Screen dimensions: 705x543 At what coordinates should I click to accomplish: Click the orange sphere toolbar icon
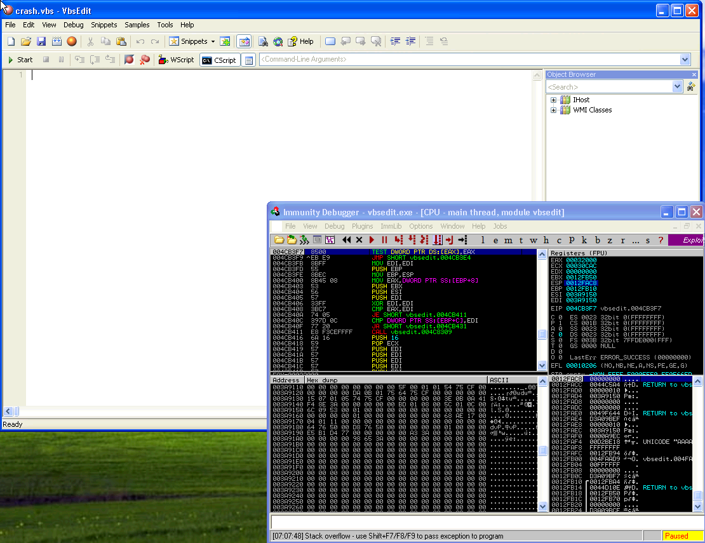click(72, 41)
